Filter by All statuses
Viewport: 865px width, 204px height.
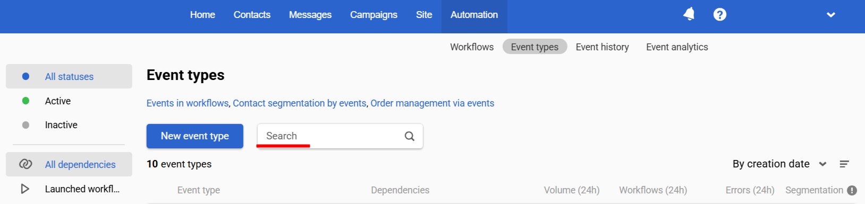69,76
